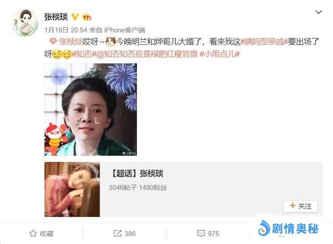Click the gold verified V badge

(75, 17)
